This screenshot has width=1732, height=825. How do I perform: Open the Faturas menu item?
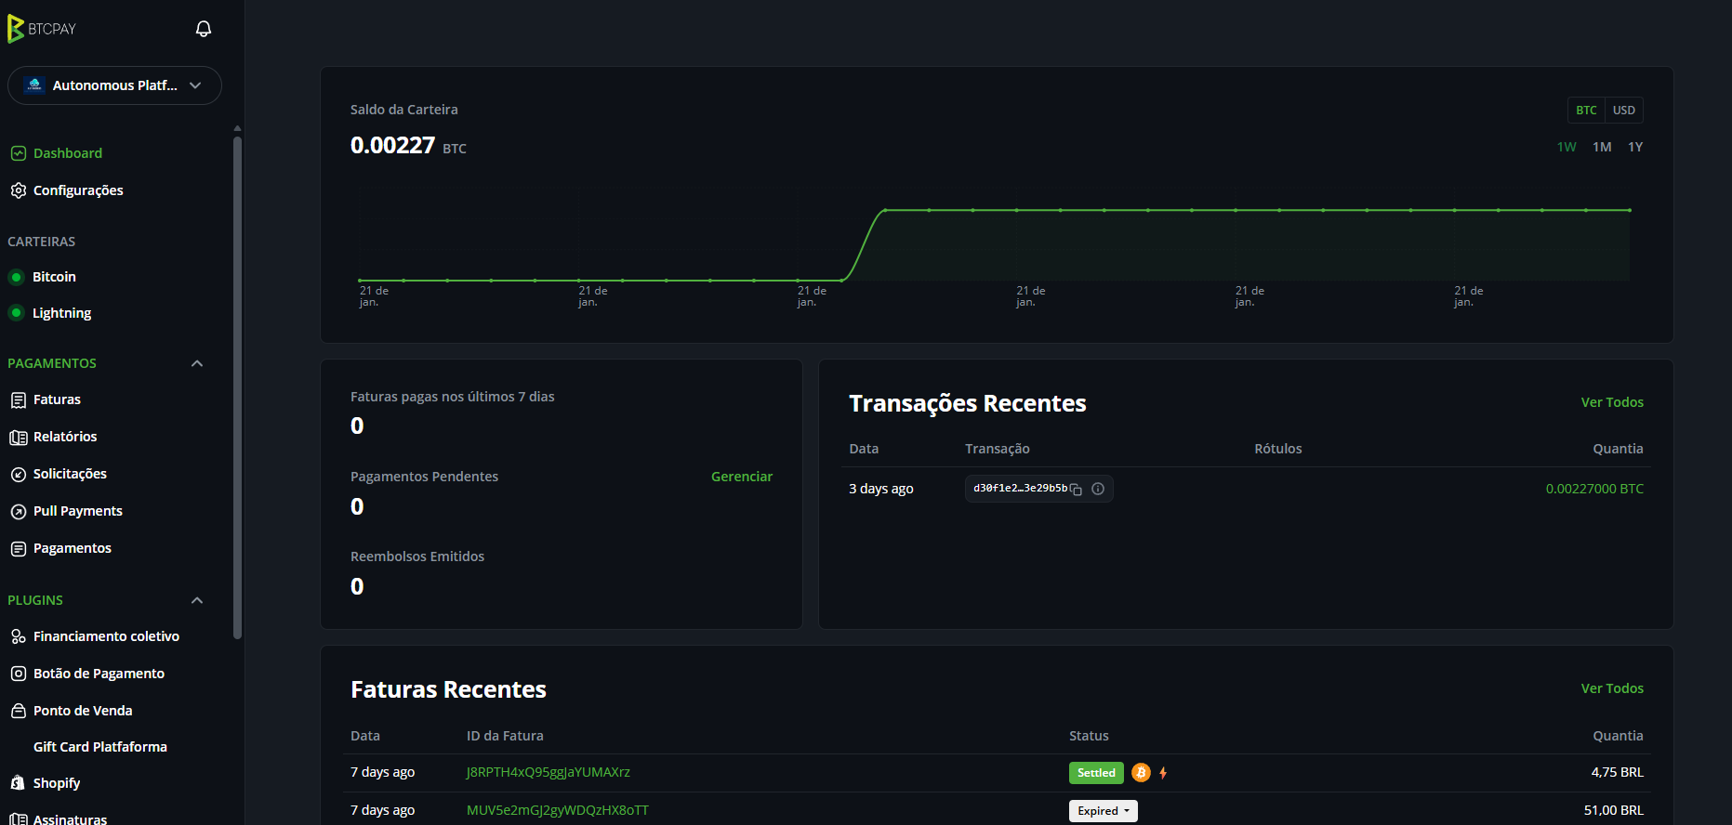[57, 399]
